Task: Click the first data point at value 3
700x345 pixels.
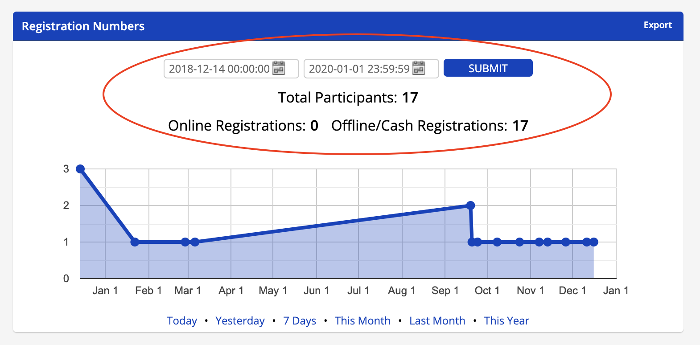Action: tap(80, 169)
